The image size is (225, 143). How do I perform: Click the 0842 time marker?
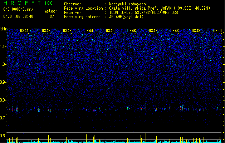(x=46, y=31)
